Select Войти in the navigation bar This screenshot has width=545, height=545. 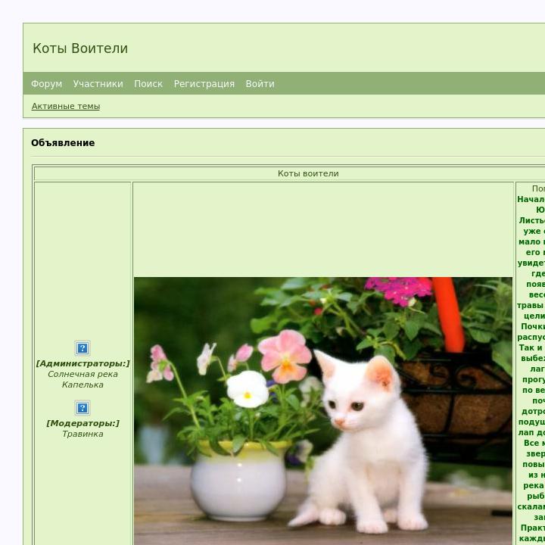coord(260,84)
